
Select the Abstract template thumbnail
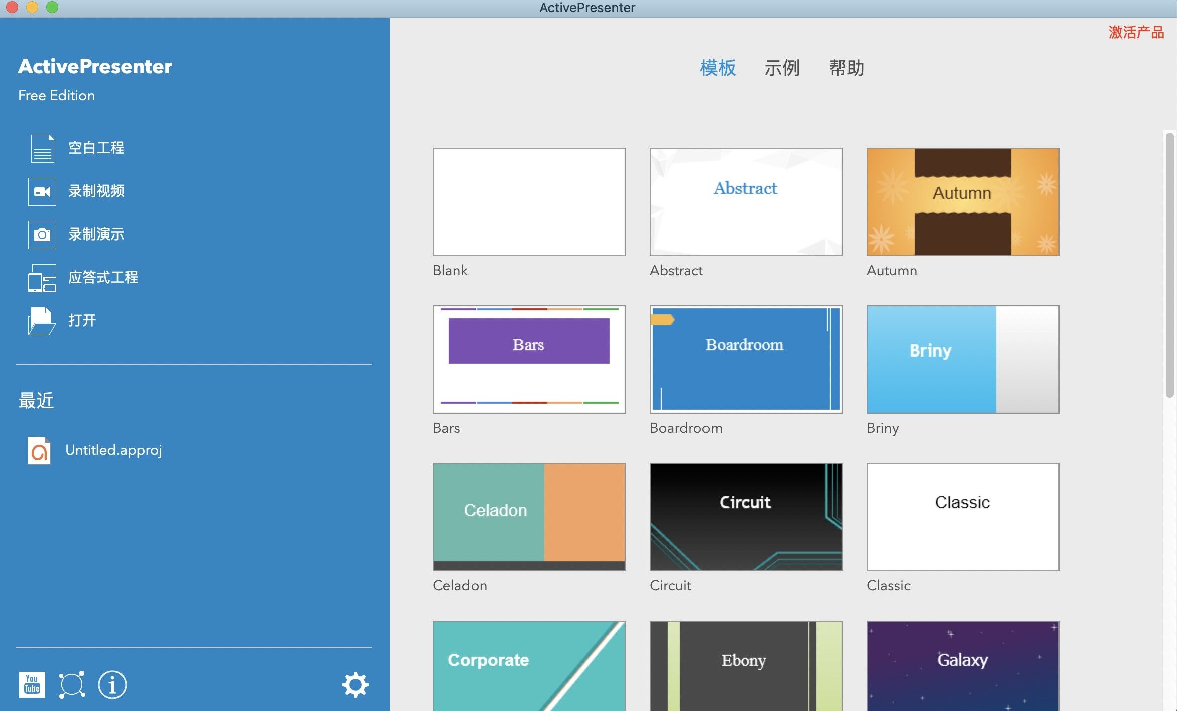[746, 202]
